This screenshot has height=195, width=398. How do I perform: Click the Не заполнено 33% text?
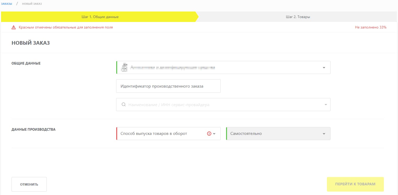click(x=371, y=27)
